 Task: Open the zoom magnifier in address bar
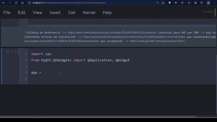(157, 3)
